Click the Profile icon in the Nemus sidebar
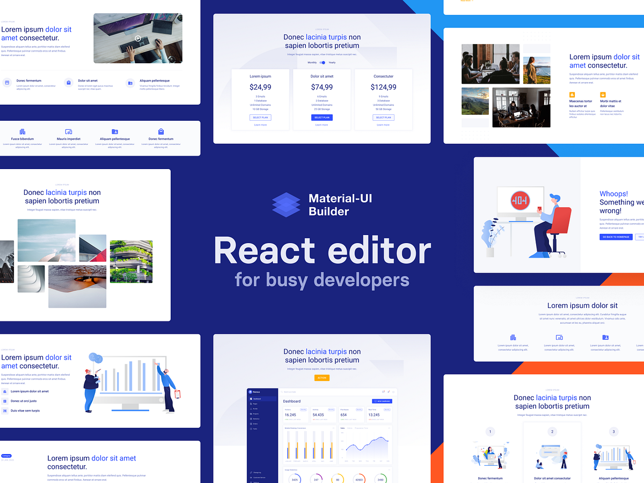 [250, 409]
